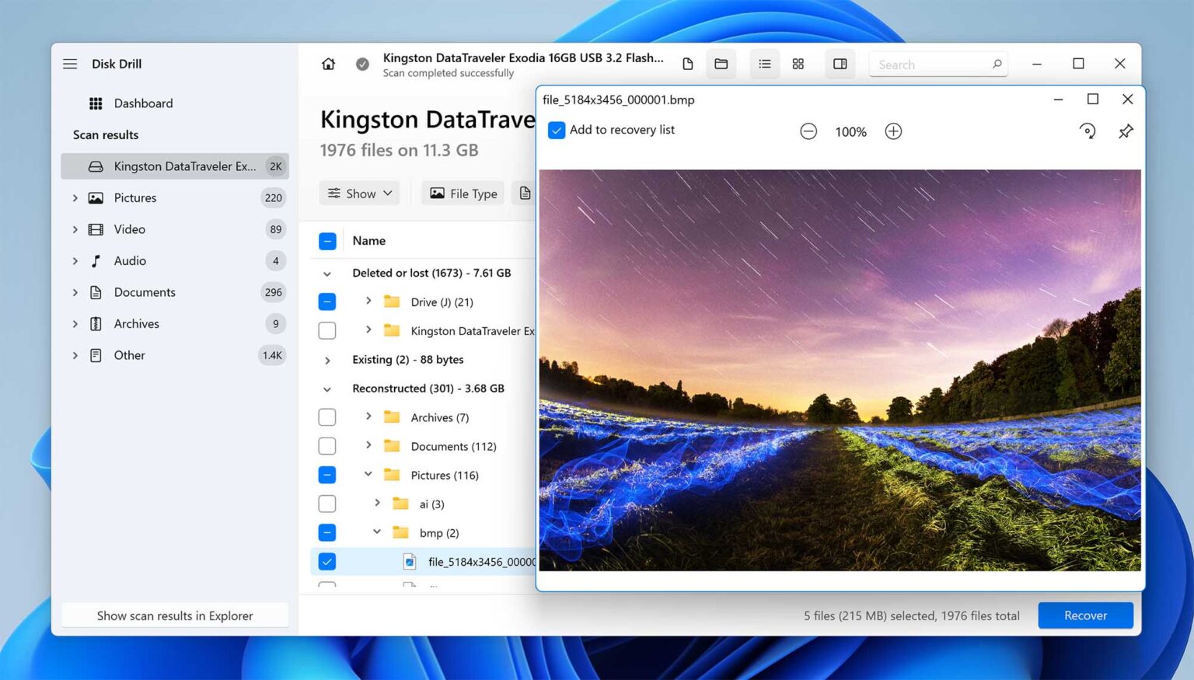Open the Dashboard section

[144, 103]
